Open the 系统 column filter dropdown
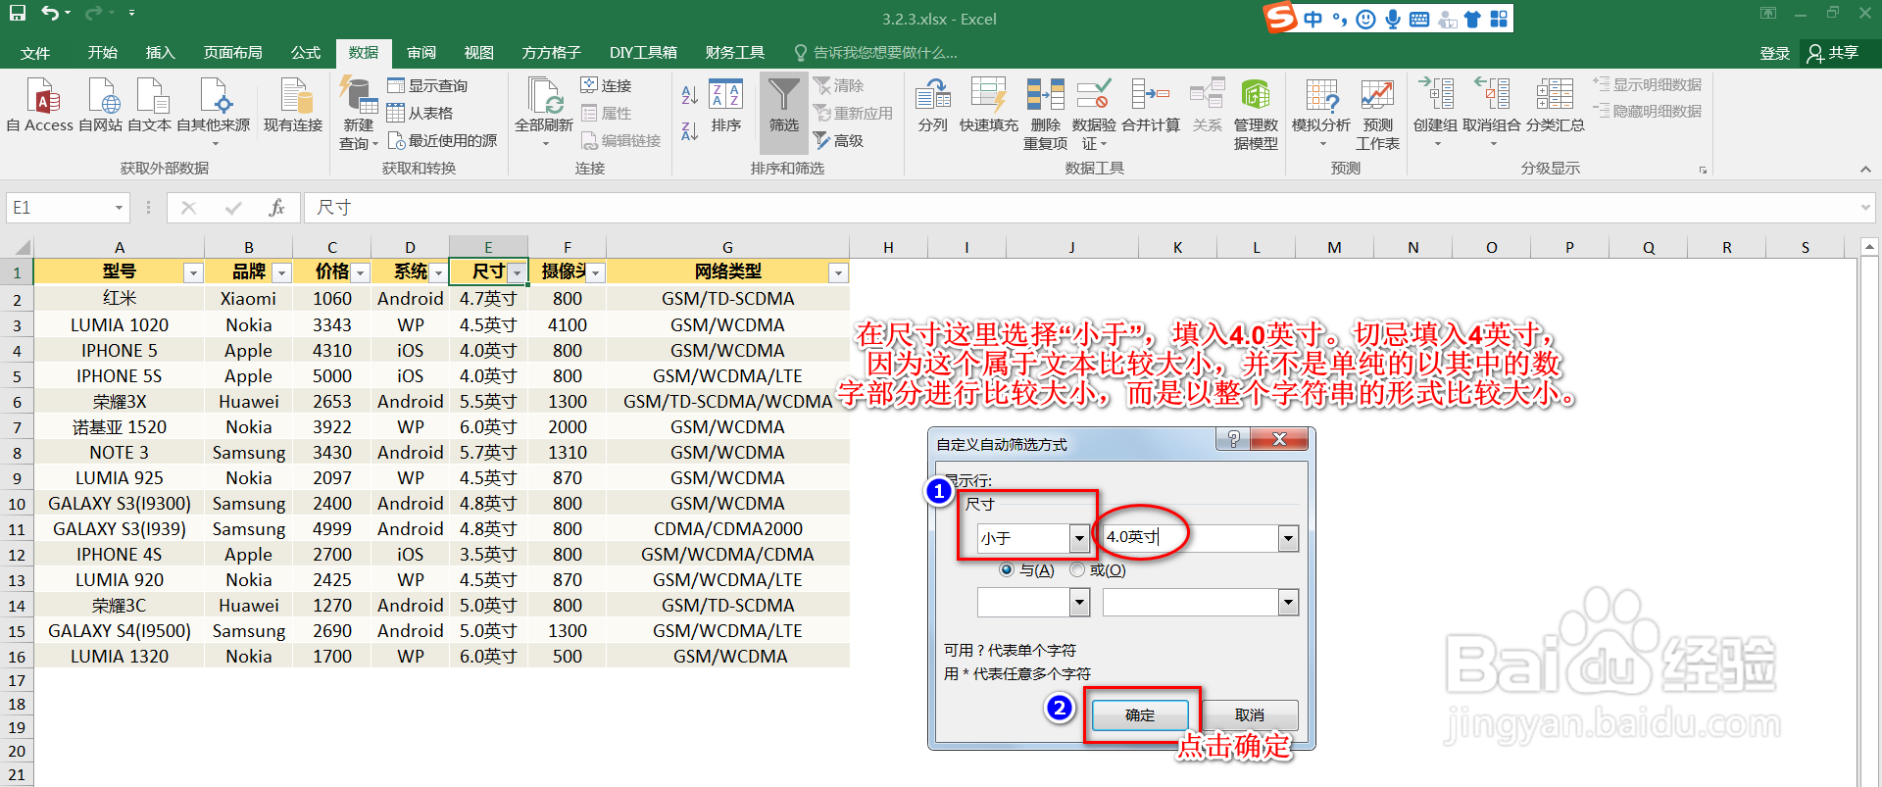This screenshot has height=787, width=1882. coord(438,272)
